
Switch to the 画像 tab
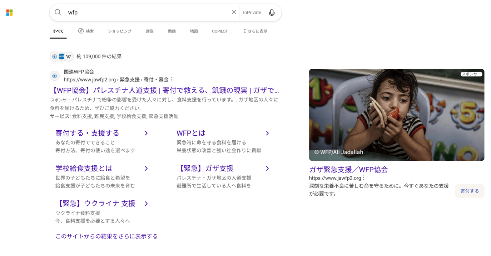coord(150,31)
